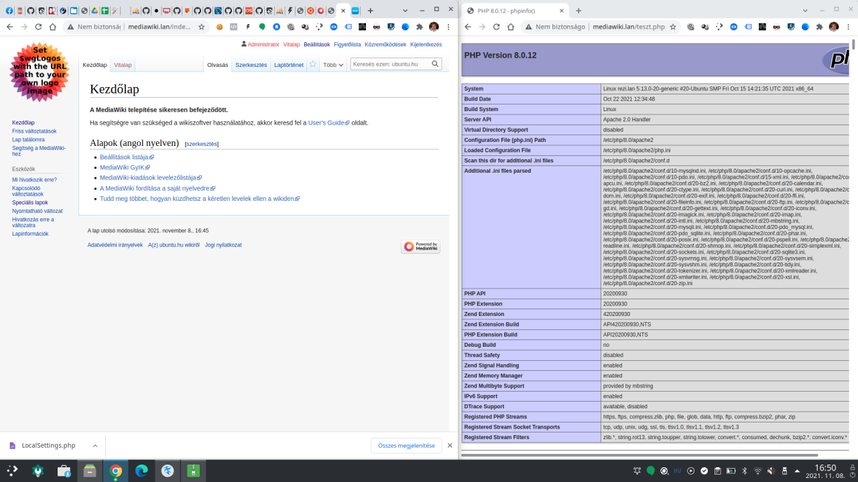
Task: Close the downloads bar
Action: pos(450,446)
